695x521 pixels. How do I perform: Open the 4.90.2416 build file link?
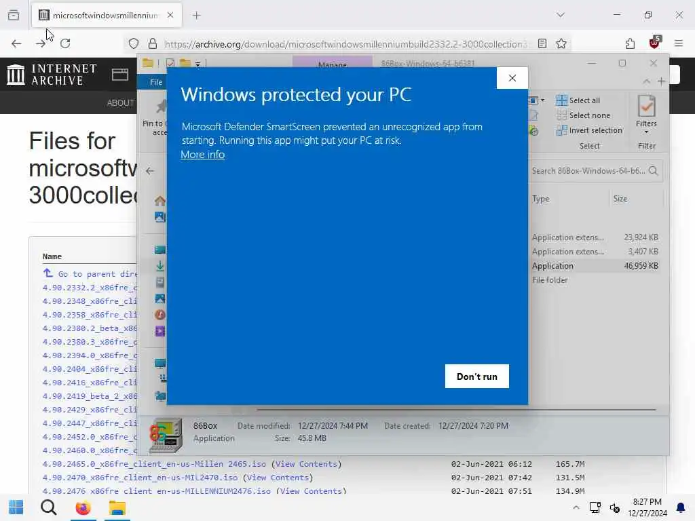90,383
